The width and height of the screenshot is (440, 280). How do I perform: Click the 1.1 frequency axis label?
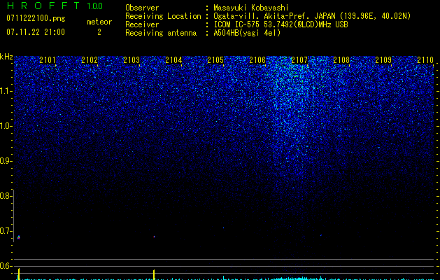pyautogui.click(x=6, y=91)
